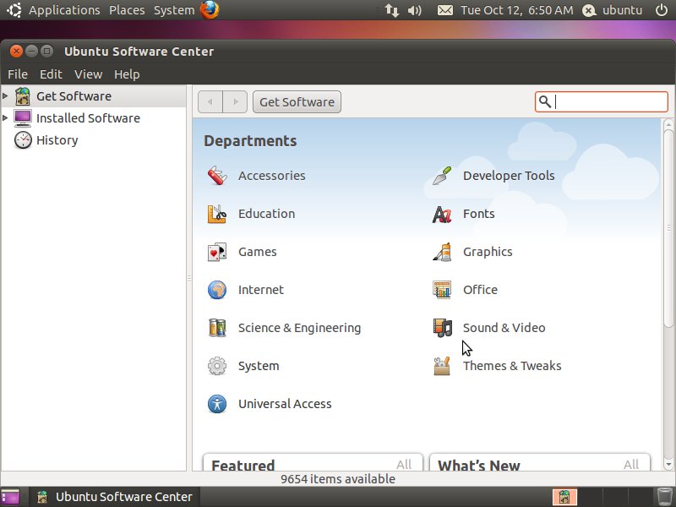Expand the Installed Software tree node
Screen dimensions: 676x507
5,117
